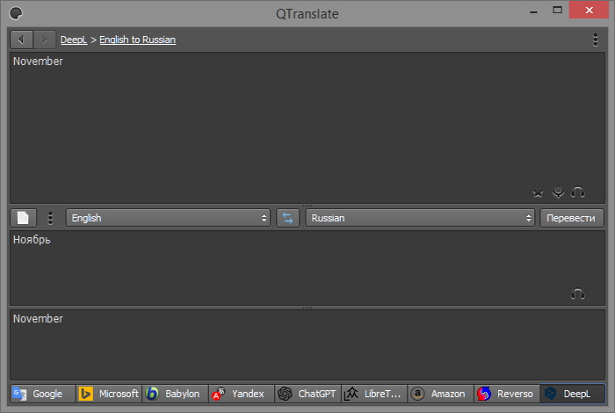
Task: Switch to the Reverso translation service
Action: click(506, 394)
